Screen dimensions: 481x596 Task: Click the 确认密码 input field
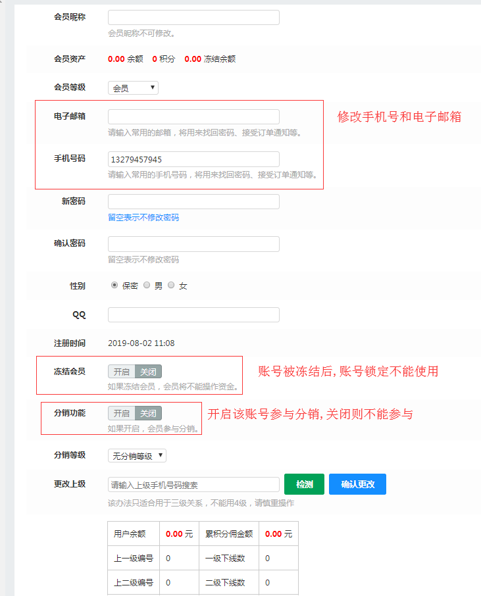click(x=193, y=244)
